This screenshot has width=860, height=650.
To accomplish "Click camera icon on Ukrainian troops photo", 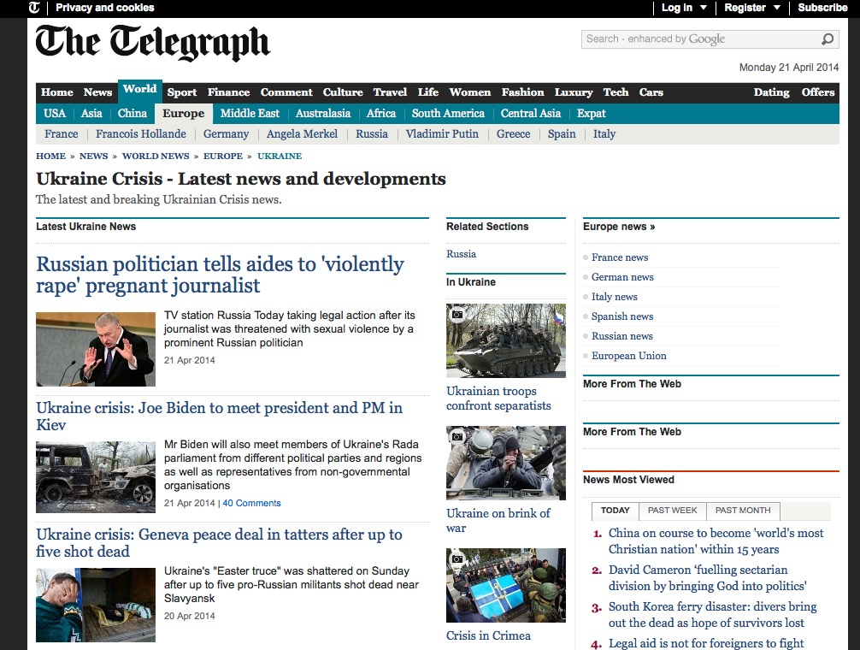I will pos(457,315).
